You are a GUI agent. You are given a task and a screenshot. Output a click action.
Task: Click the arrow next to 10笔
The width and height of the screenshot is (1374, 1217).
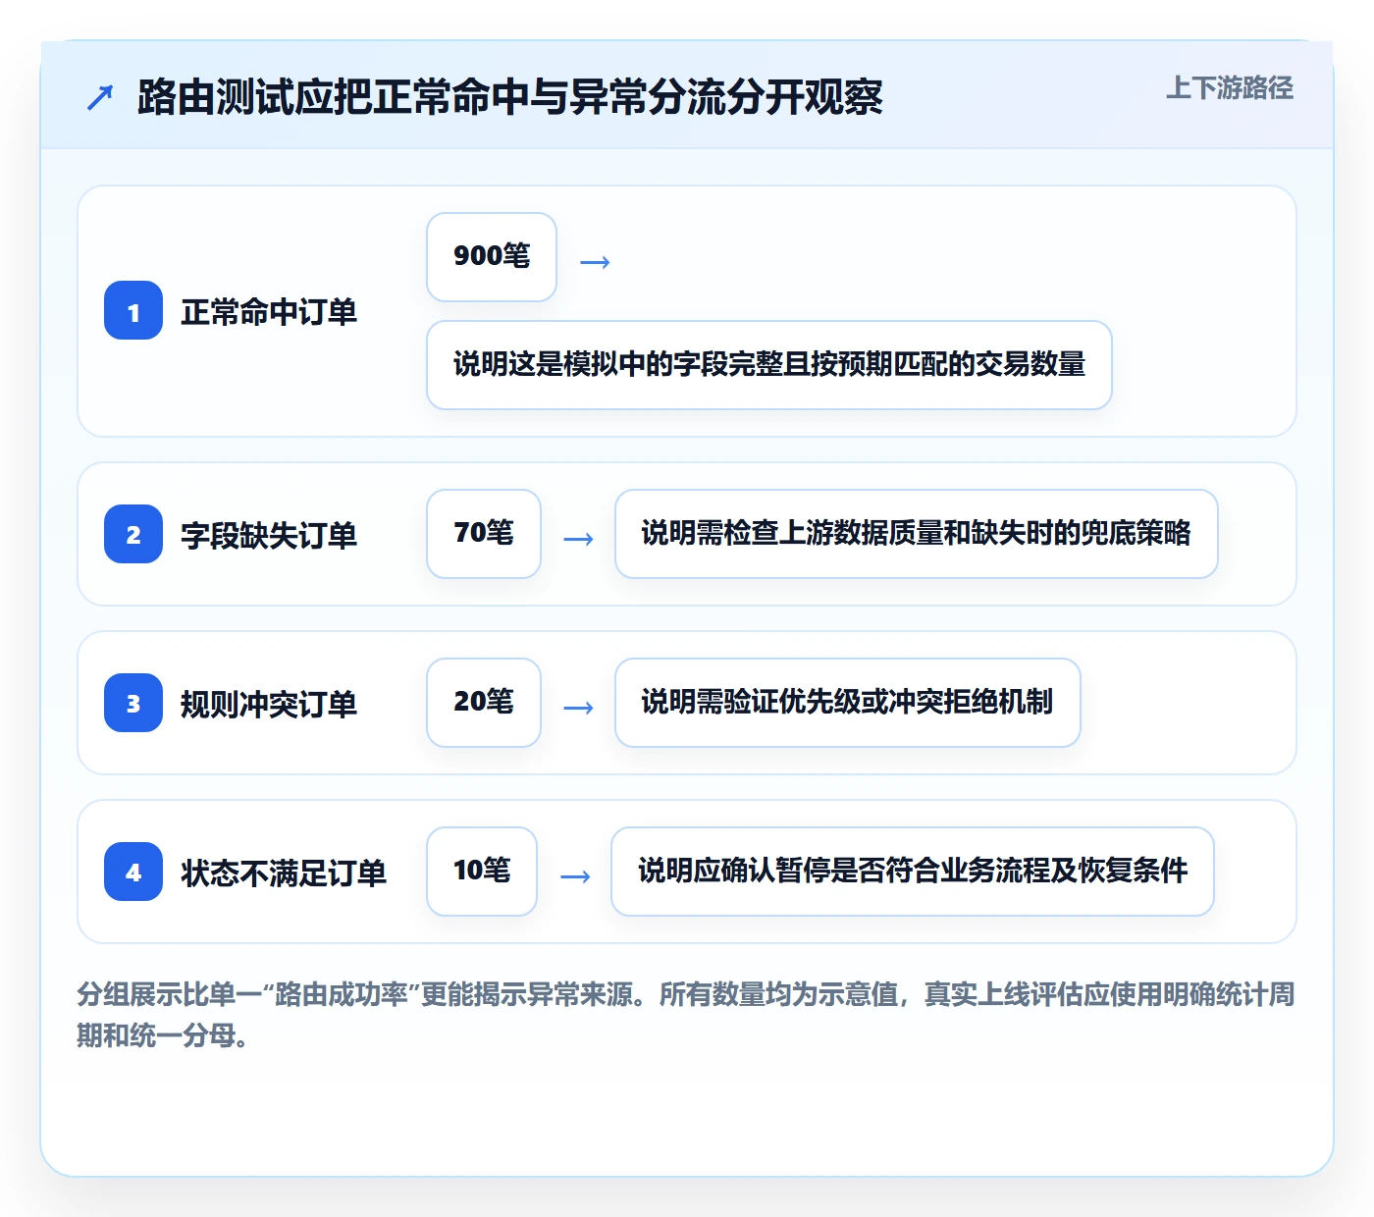(574, 876)
